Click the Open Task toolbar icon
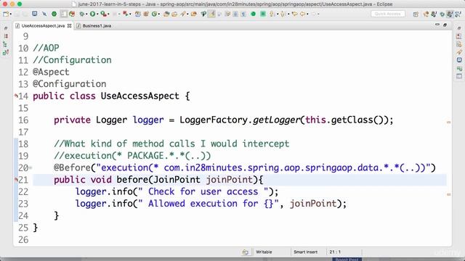The width and height of the screenshot is (465, 261). pos(174,14)
